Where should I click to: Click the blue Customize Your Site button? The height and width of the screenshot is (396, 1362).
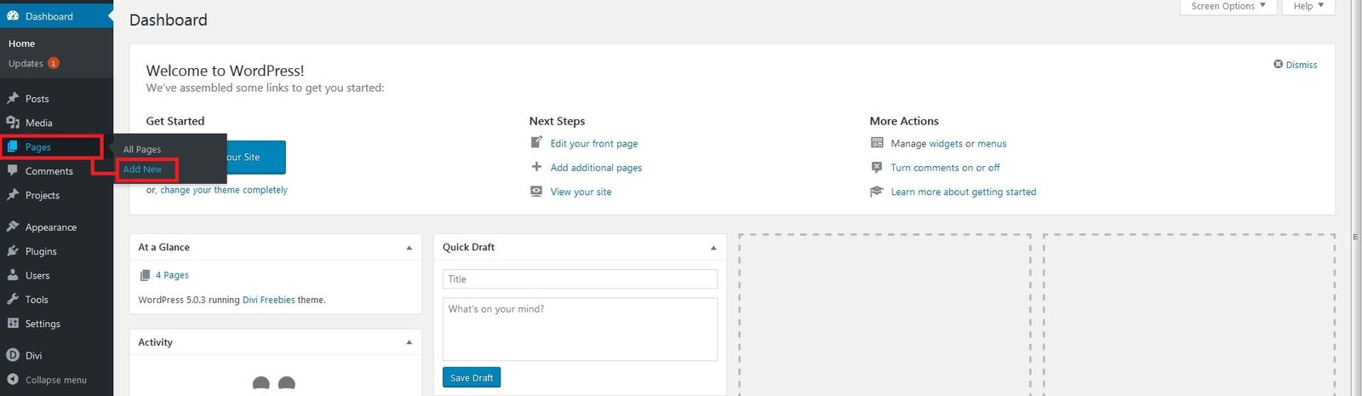click(255, 158)
